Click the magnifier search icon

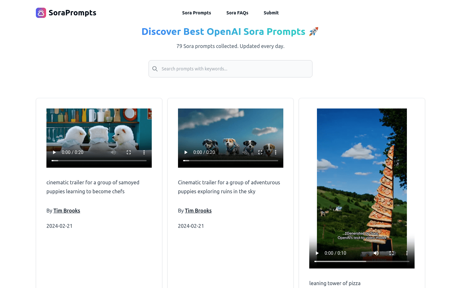coord(155,69)
